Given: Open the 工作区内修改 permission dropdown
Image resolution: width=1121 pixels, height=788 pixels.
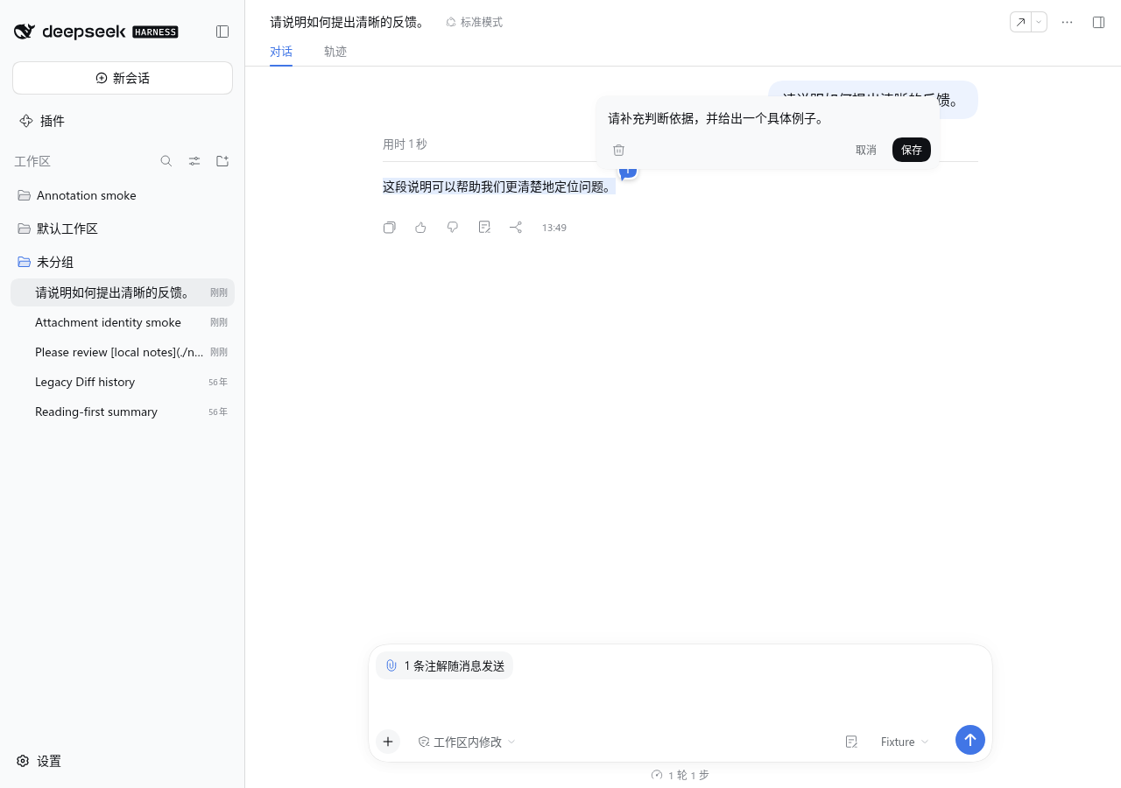Looking at the screenshot, I should point(467,742).
